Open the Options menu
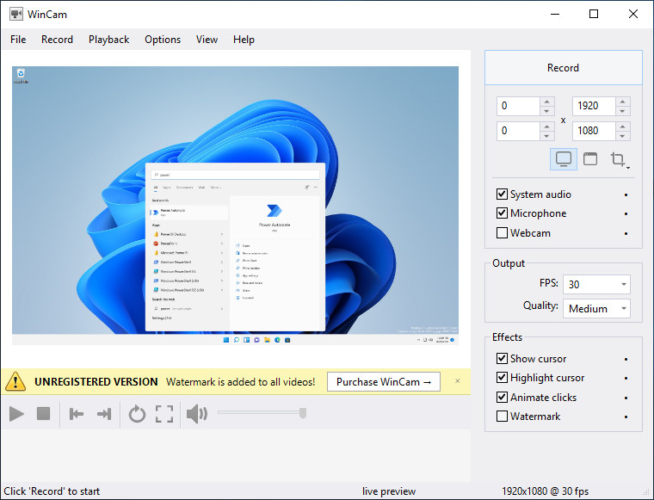Screen dimensions: 654x500 point(163,40)
